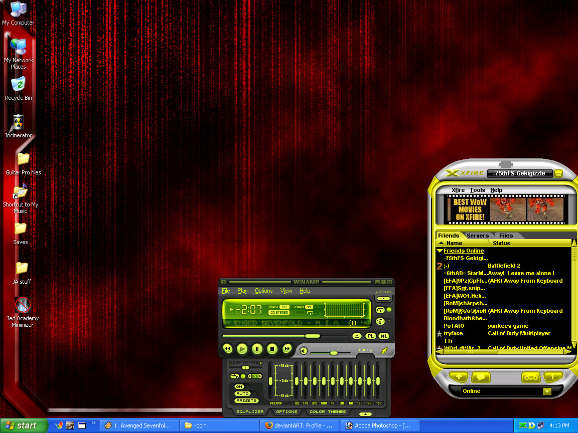Decrease the crossfade seconds value
This screenshot has height=433, width=578.
[249, 376]
